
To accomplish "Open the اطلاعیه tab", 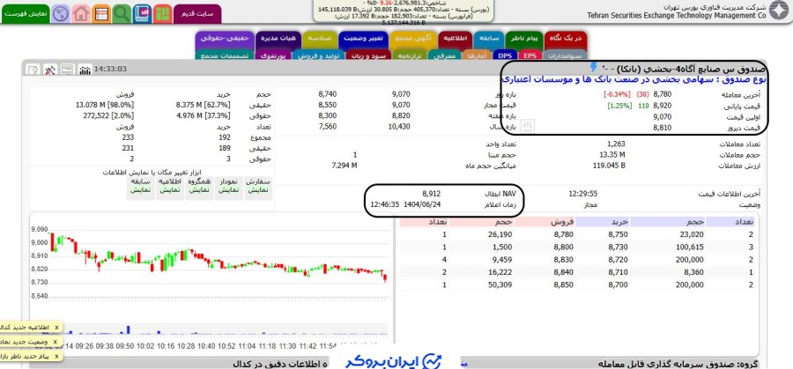I will [x=456, y=39].
